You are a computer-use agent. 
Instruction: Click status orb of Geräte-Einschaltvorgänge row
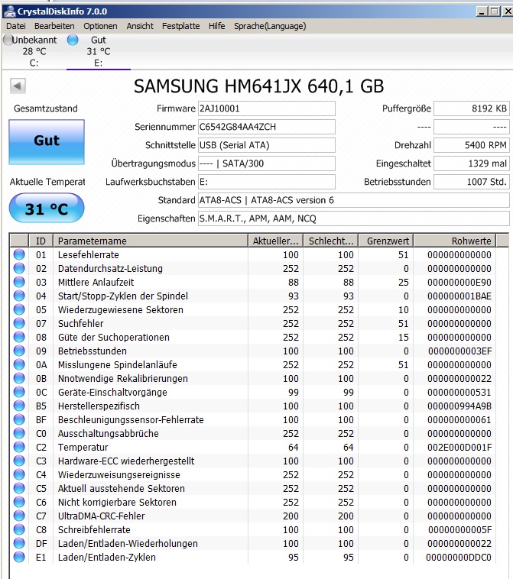click(19, 392)
